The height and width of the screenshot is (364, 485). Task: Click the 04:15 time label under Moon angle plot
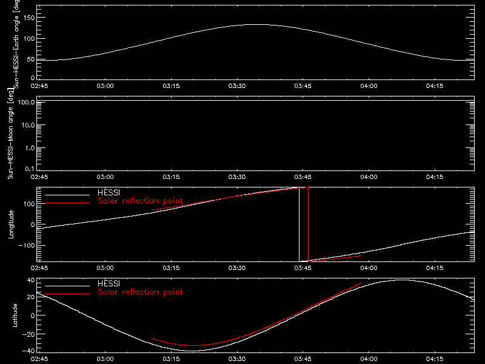(x=435, y=177)
